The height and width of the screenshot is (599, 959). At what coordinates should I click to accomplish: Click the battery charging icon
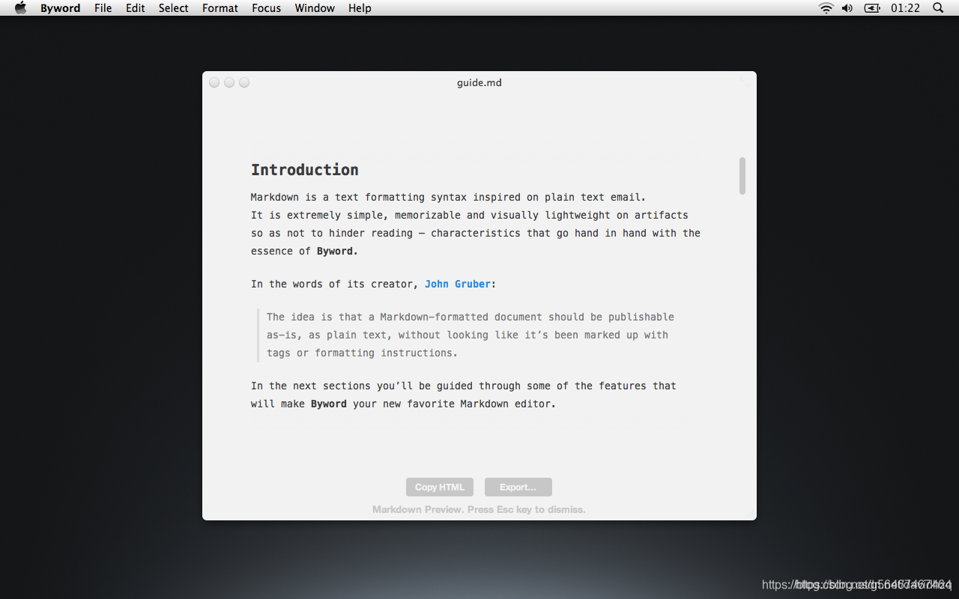tap(872, 8)
